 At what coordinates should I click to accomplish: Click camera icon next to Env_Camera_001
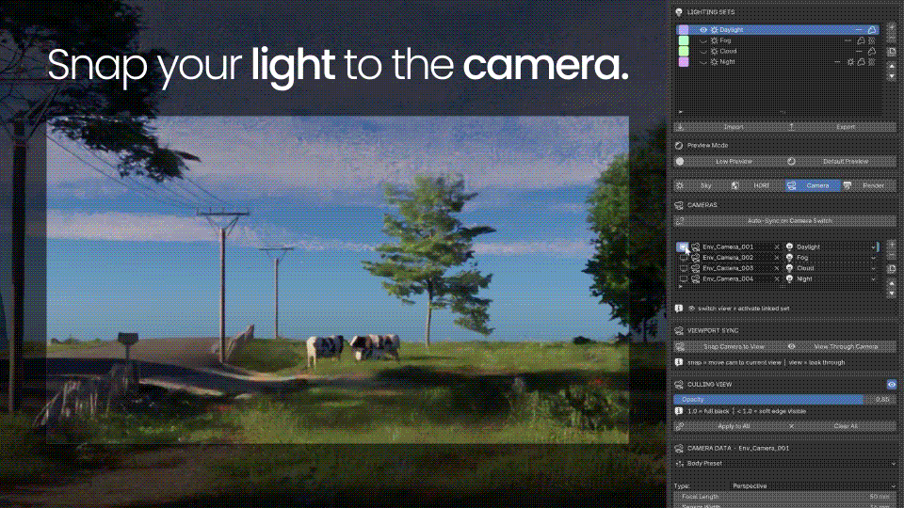pos(695,247)
